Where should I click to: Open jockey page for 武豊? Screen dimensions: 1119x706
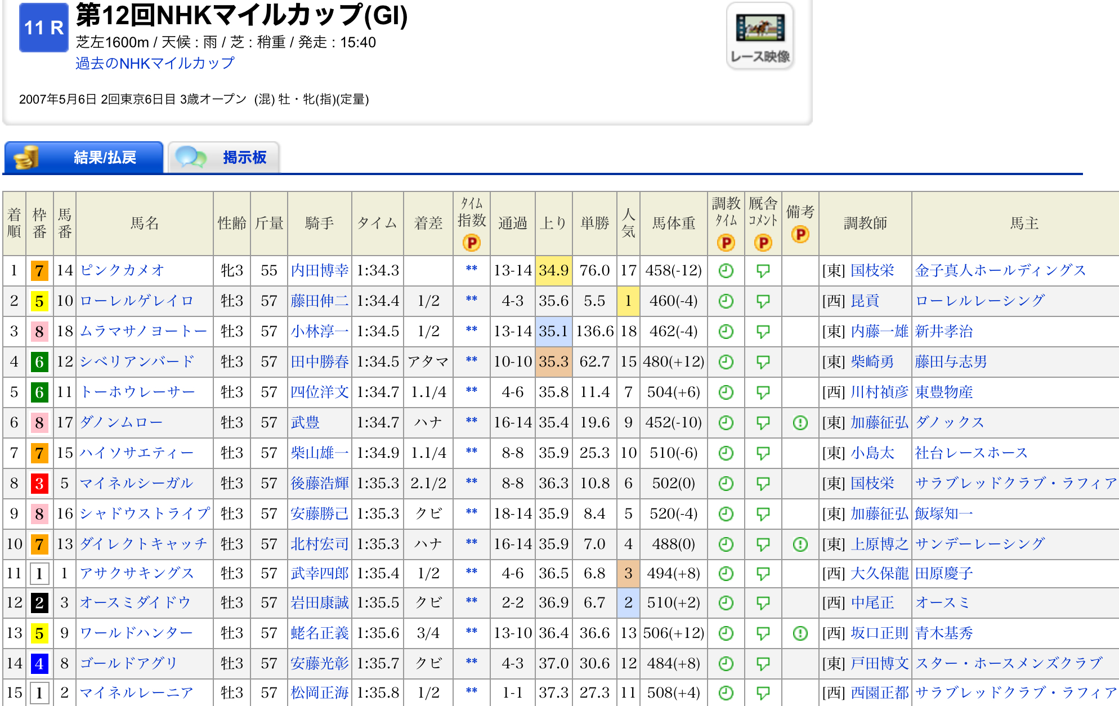click(305, 422)
